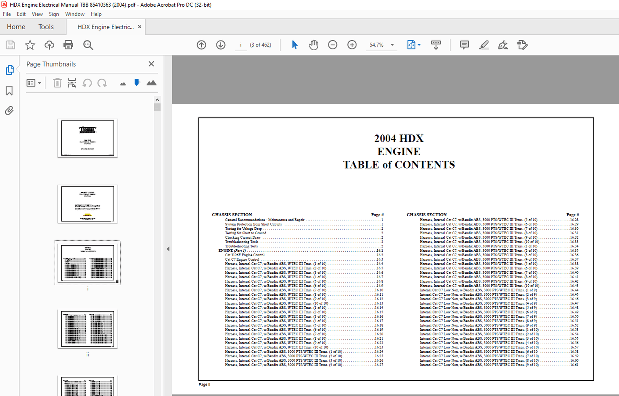Switch to the Tools tab
Screen dimensions: 619x396
point(46,26)
